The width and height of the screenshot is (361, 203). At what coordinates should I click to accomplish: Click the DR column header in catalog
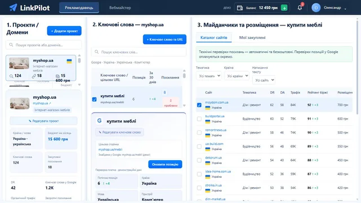pos(272,92)
